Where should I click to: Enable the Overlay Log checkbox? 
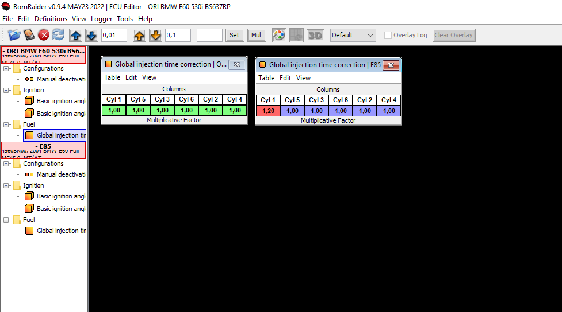pos(388,35)
